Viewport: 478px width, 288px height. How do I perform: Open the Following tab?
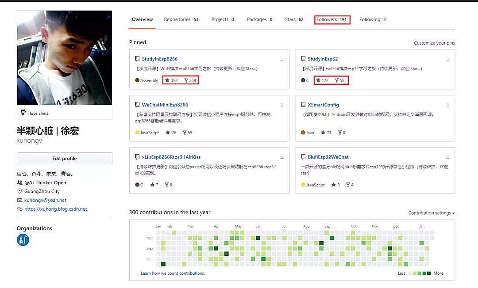(373, 19)
